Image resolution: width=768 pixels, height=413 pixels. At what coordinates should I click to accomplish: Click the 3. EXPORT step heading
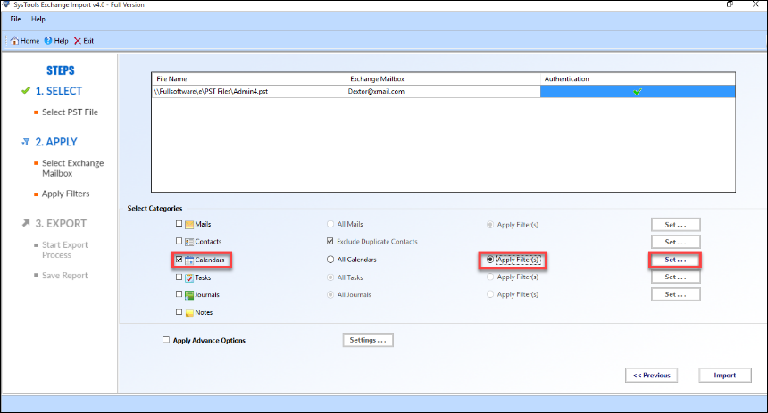(61, 224)
